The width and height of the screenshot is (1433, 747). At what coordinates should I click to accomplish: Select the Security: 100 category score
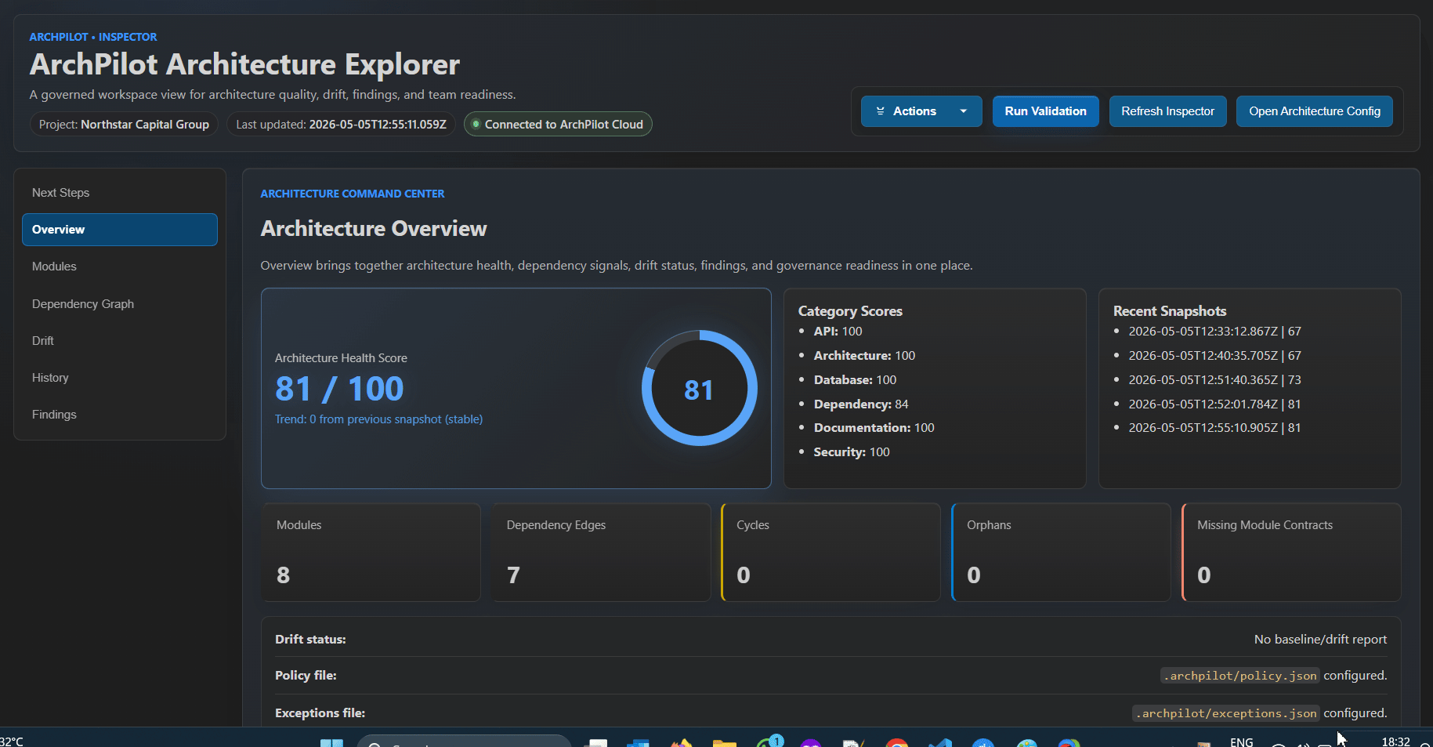852,452
